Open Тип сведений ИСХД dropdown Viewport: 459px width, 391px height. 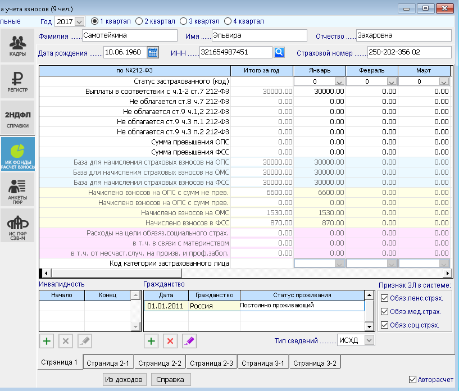[370, 340]
